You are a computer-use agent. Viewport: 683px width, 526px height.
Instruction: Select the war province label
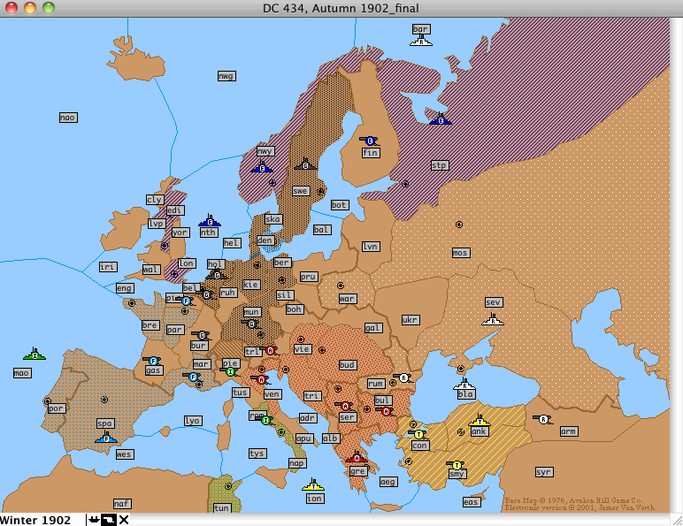348,299
